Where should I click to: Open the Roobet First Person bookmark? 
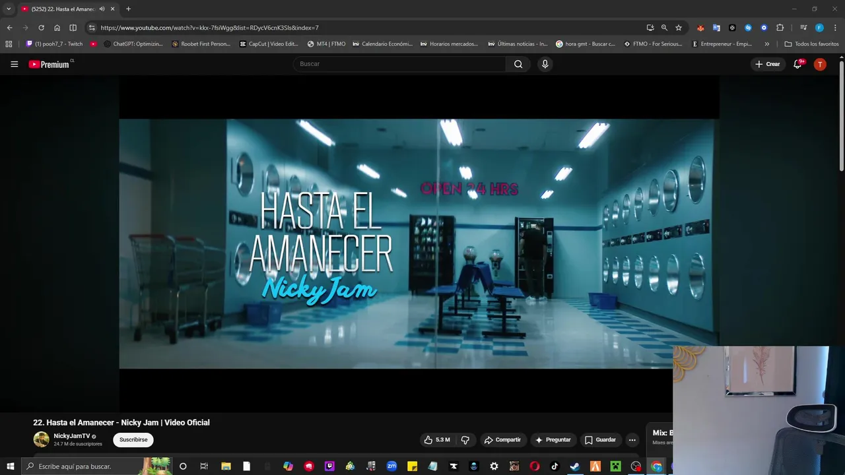pyautogui.click(x=201, y=44)
